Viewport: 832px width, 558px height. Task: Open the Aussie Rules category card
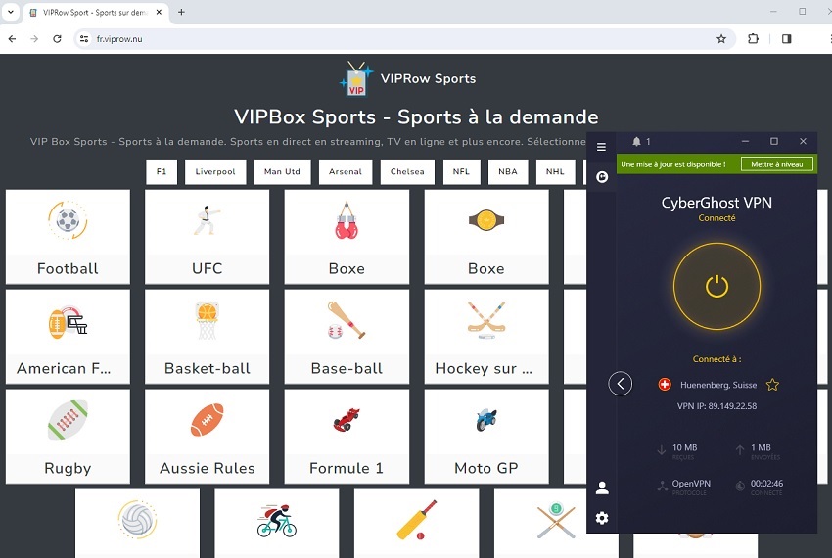pyautogui.click(x=207, y=437)
